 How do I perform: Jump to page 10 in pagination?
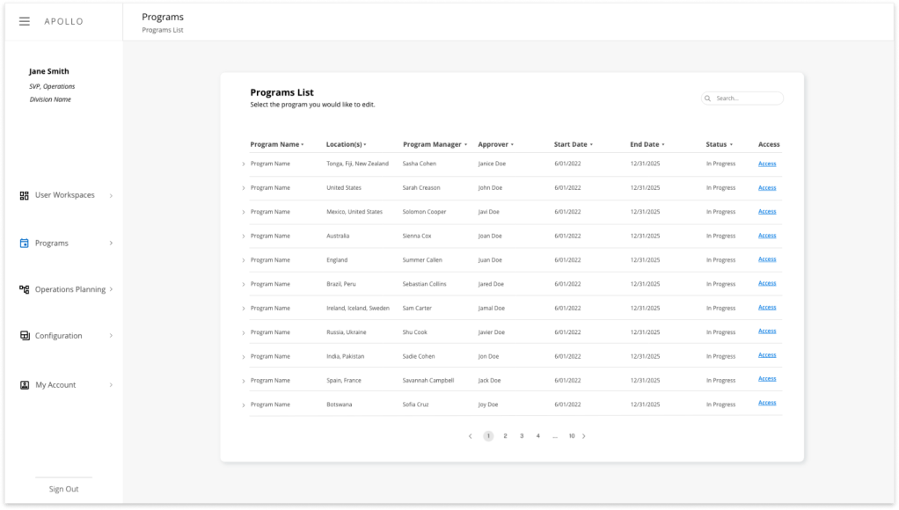pos(571,436)
